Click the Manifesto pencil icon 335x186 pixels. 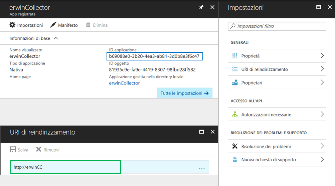pyautogui.click(x=53, y=25)
